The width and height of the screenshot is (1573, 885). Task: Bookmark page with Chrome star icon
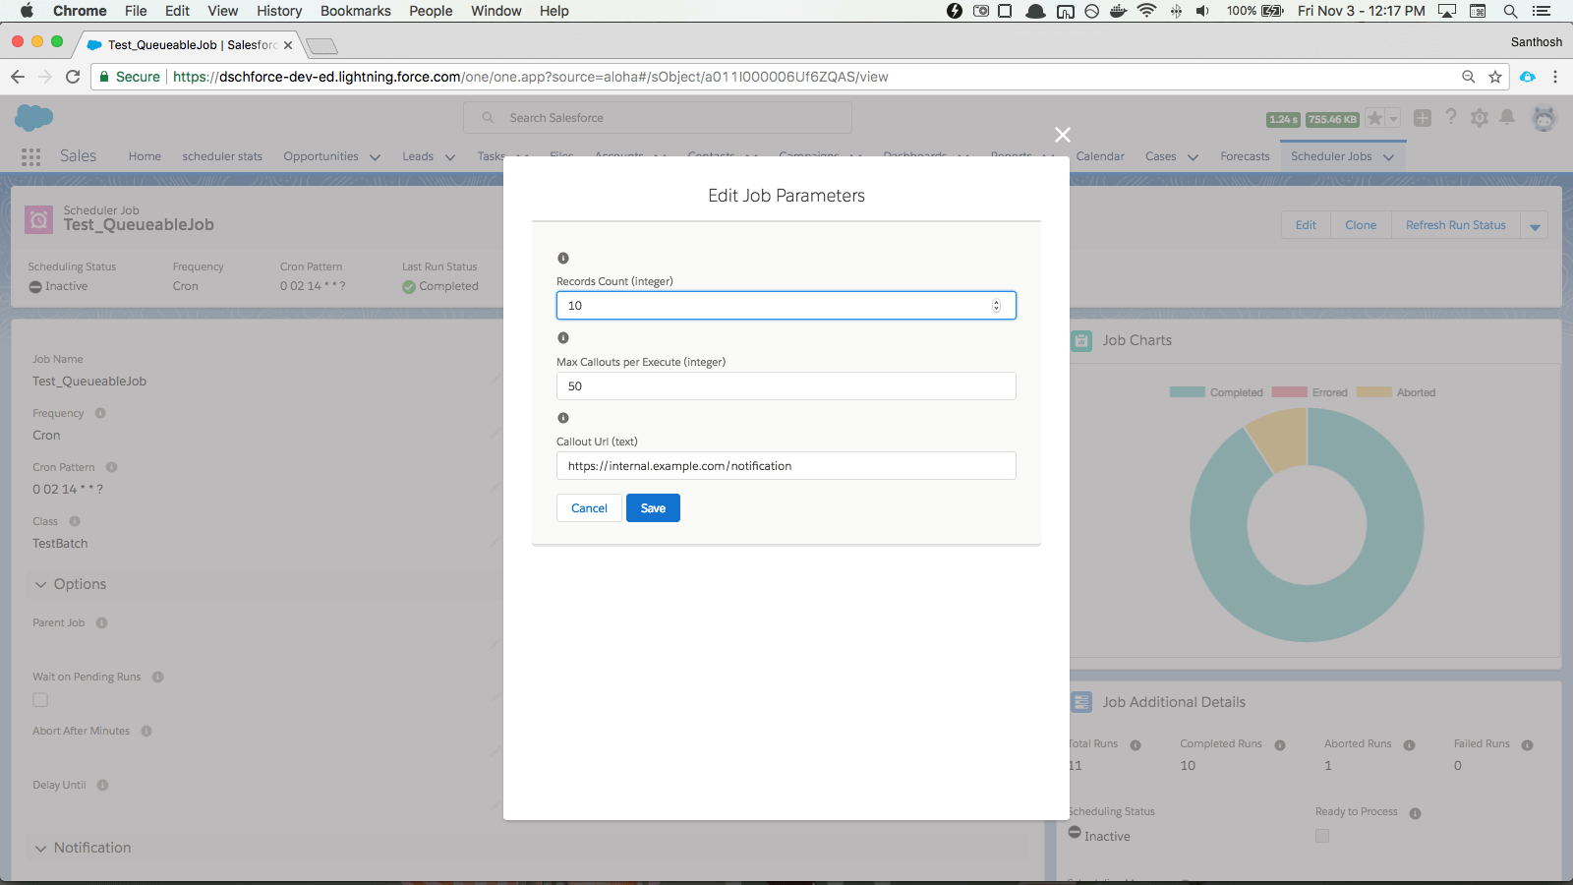pos(1495,77)
